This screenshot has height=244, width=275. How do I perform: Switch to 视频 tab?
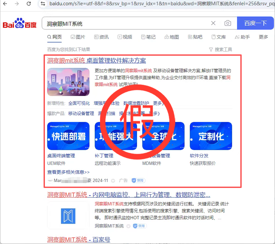point(125,37)
